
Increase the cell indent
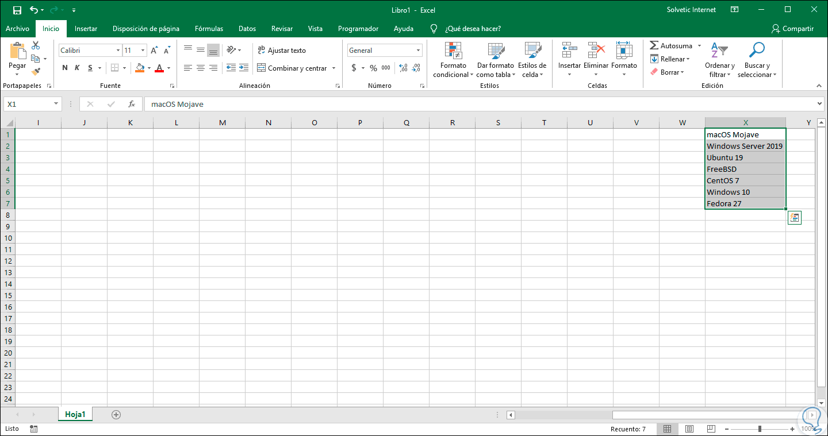[244, 68]
